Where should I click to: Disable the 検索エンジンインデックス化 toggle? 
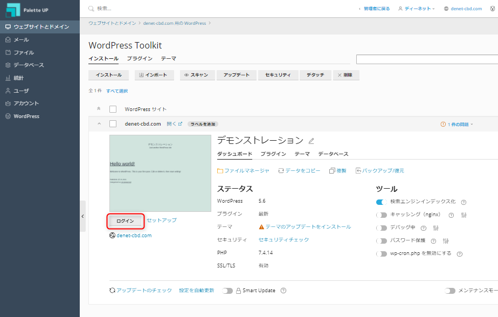pyautogui.click(x=381, y=202)
